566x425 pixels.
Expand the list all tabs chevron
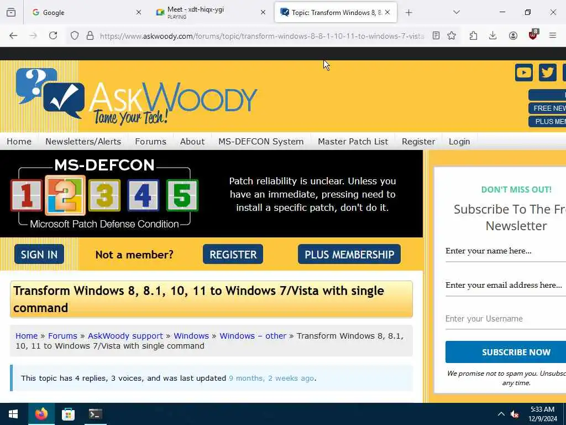pyautogui.click(x=457, y=13)
